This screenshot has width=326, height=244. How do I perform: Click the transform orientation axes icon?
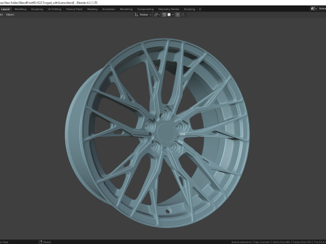click(x=137, y=15)
